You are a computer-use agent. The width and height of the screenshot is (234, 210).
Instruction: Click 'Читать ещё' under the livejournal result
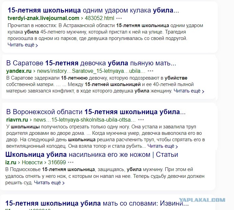click(x=23, y=45)
